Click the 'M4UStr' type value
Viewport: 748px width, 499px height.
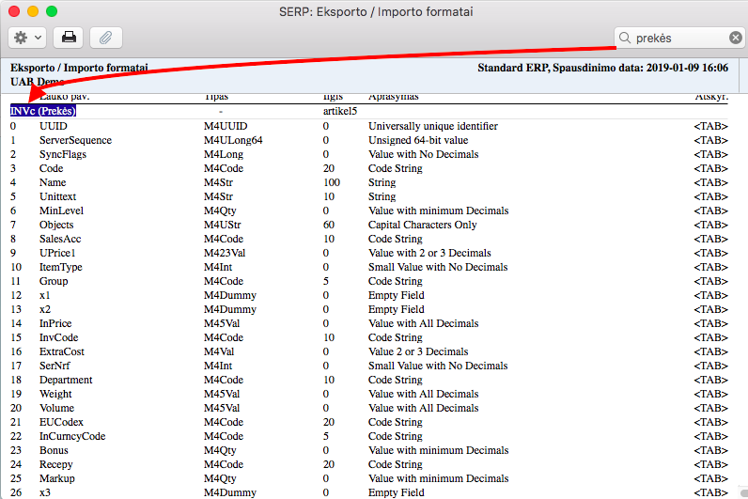pyautogui.click(x=223, y=225)
